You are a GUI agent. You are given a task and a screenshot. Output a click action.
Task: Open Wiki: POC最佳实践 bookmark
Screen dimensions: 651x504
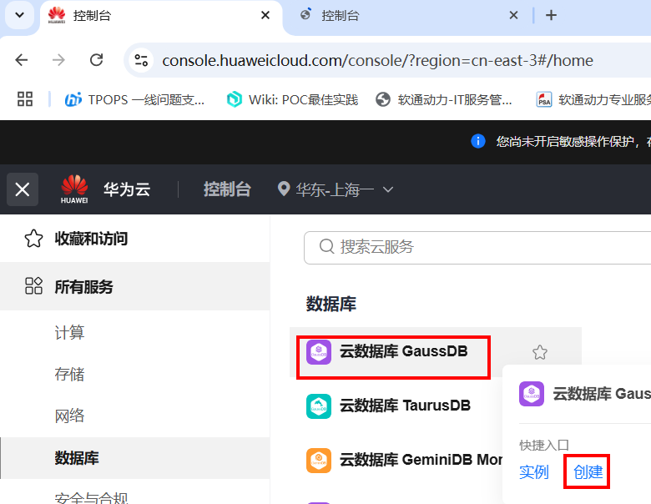(292, 99)
